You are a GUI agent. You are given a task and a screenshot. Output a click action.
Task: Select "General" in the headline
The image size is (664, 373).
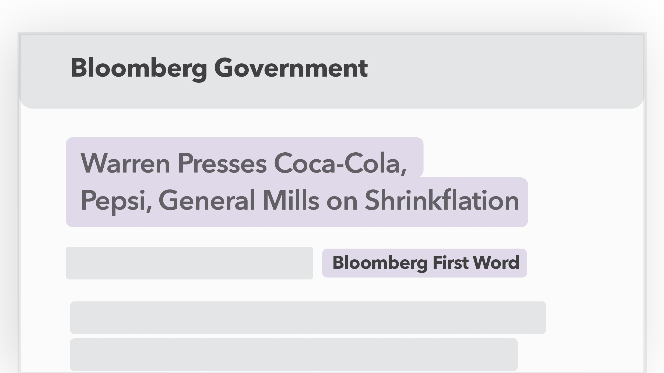207,200
